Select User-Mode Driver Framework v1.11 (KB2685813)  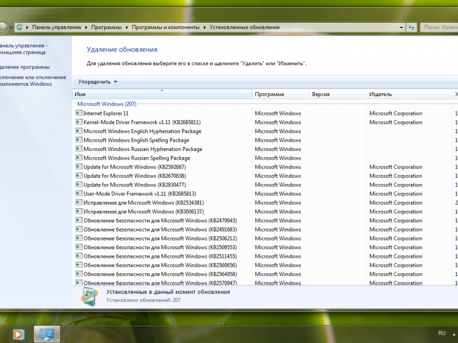[x=140, y=194]
